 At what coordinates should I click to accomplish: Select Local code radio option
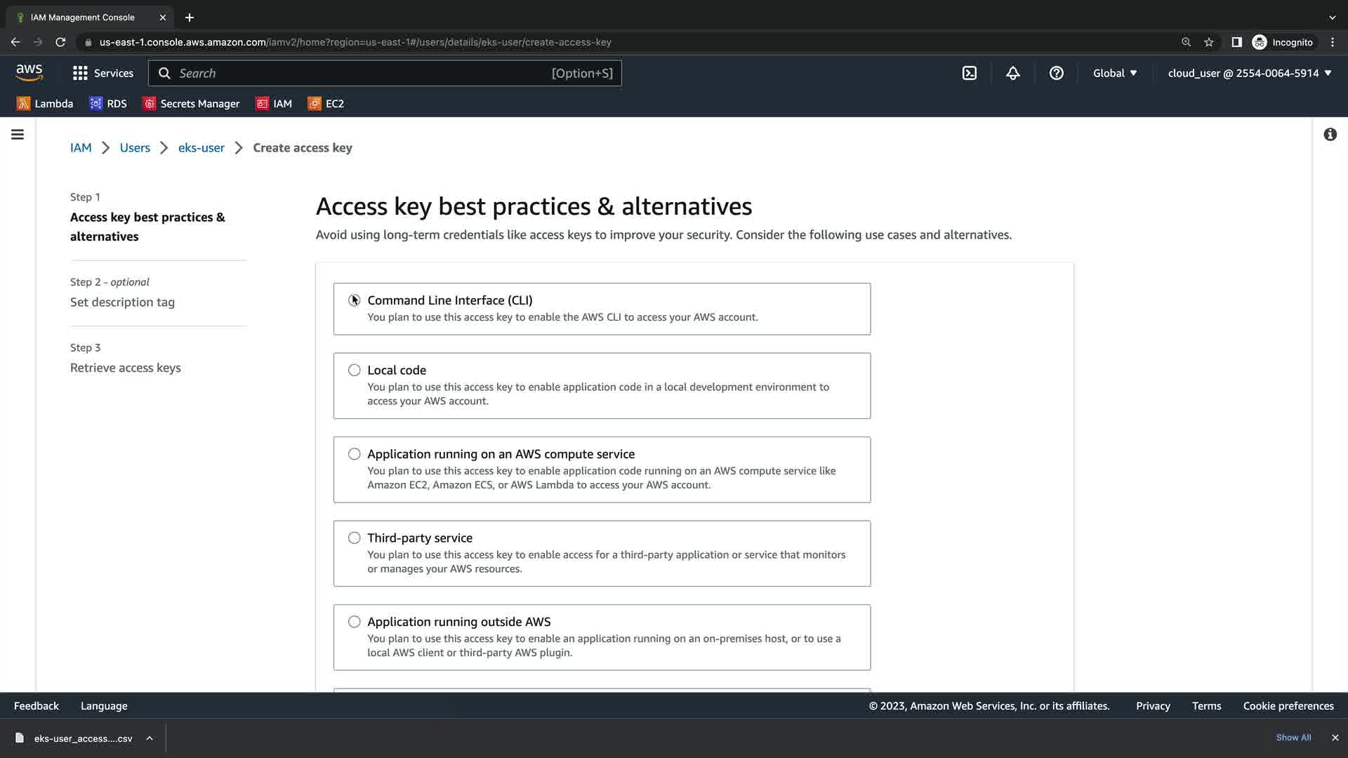coord(355,370)
